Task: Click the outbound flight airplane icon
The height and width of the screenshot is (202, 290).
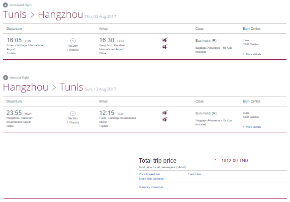Action: [5, 5]
